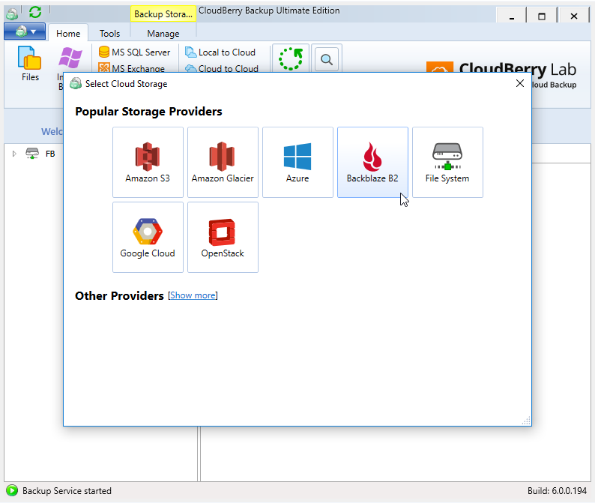Choose Google Cloud storage provider
Screen dimensions: 595x503
pos(148,238)
